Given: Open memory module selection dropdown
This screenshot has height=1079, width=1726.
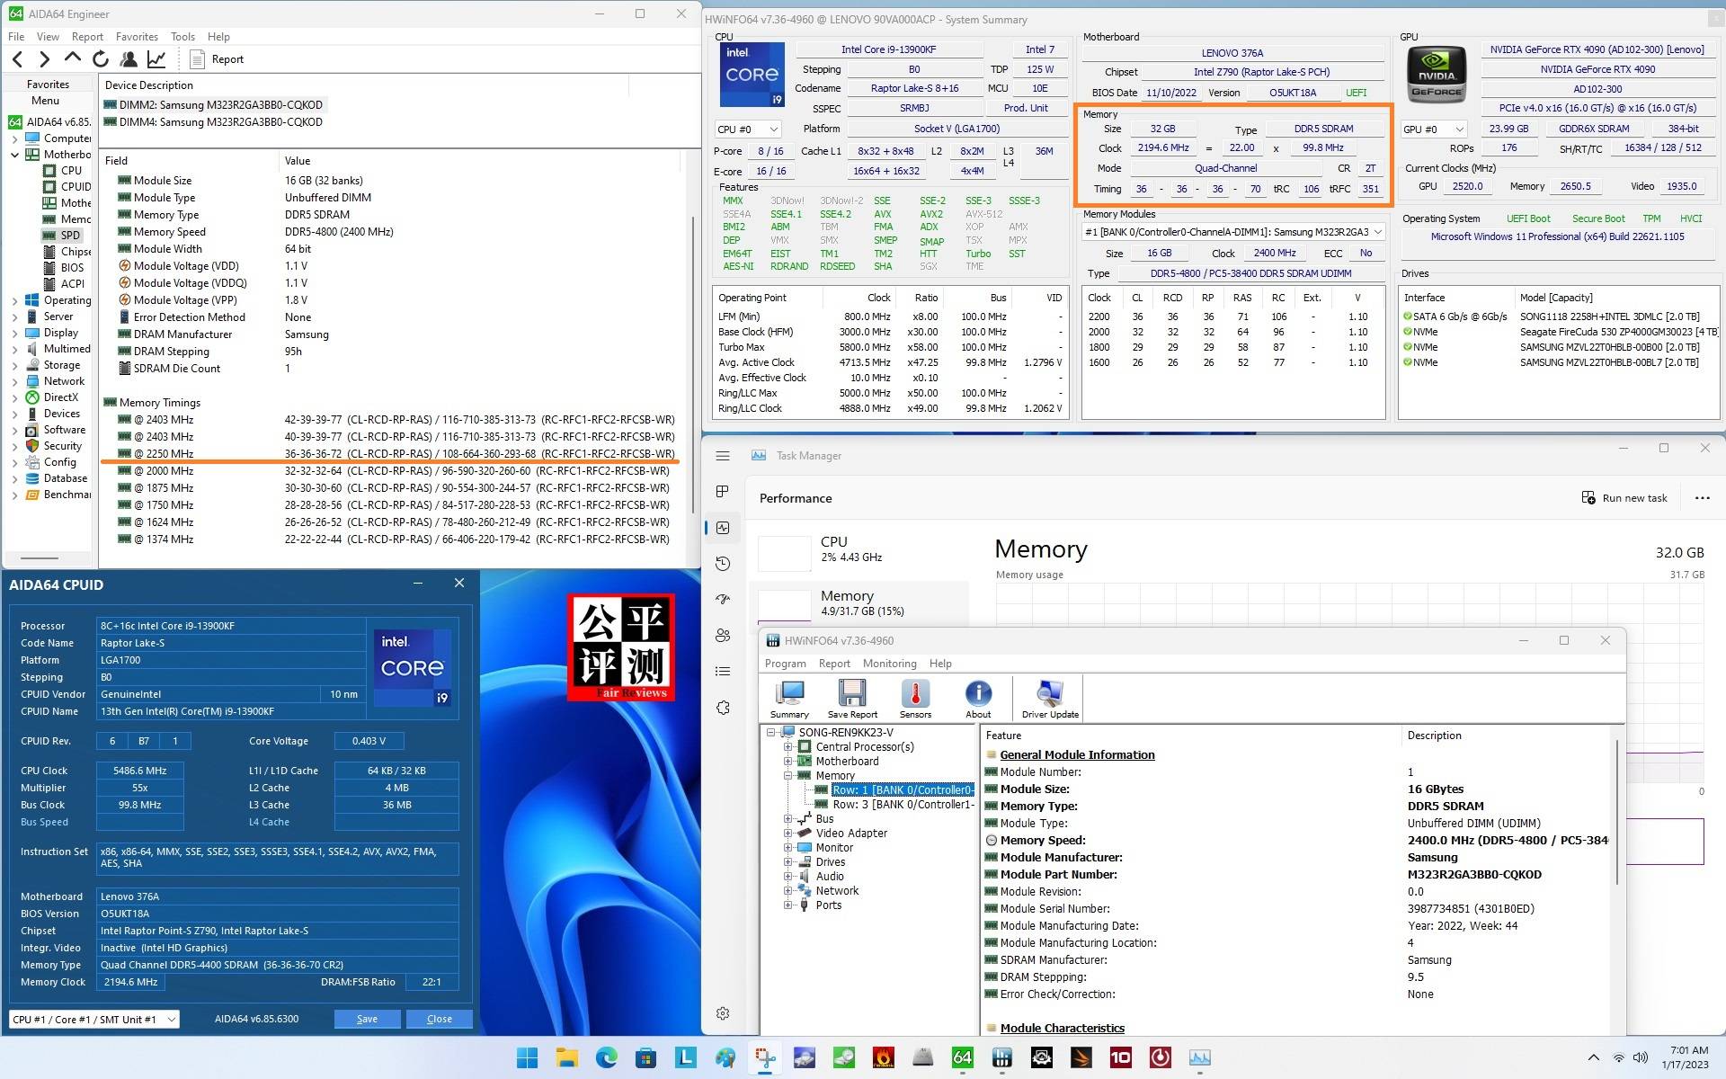Looking at the screenshot, I should click(1232, 232).
